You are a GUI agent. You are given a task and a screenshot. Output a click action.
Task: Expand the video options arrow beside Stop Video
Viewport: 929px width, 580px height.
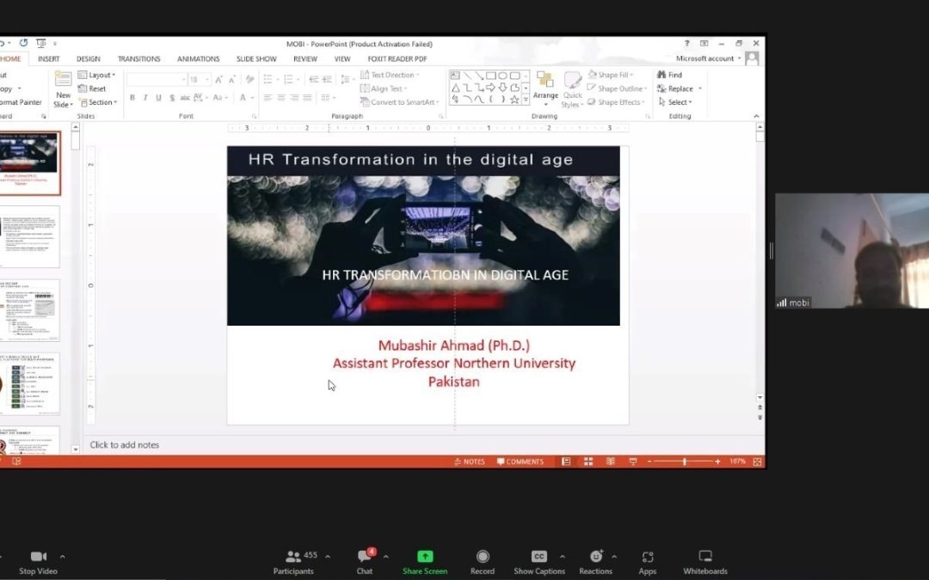click(62, 556)
